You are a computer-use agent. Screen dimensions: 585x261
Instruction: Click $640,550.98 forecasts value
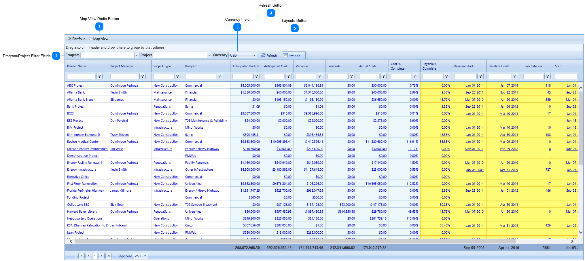(x=347, y=212)
